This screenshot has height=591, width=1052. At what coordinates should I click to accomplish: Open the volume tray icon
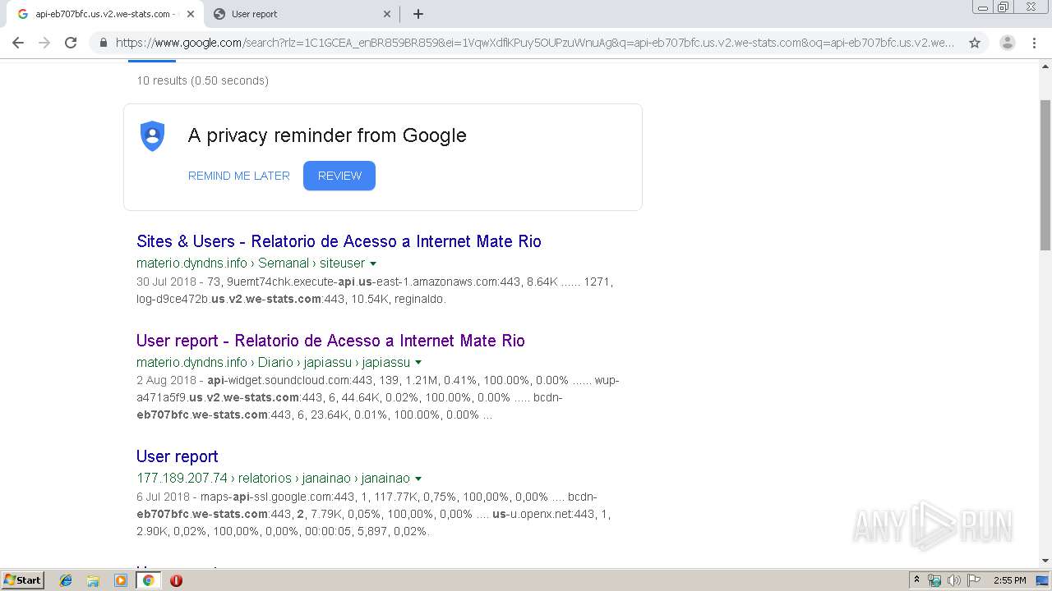point(954,580)
